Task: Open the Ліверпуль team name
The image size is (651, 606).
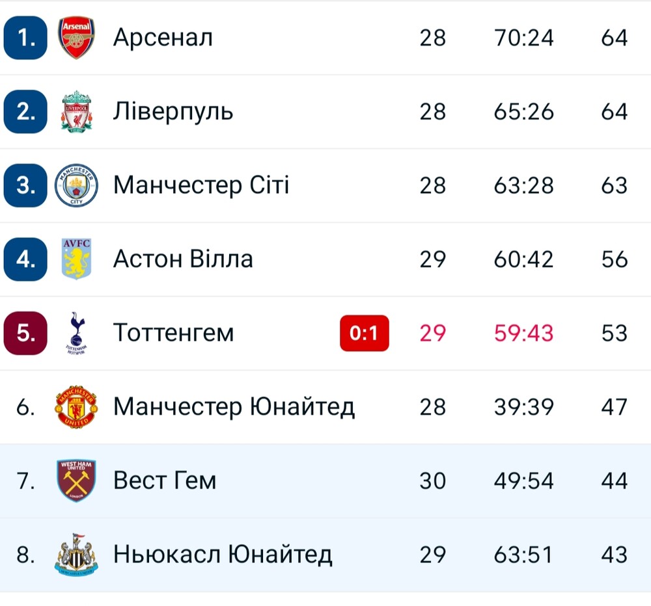Action: [173, 112]
